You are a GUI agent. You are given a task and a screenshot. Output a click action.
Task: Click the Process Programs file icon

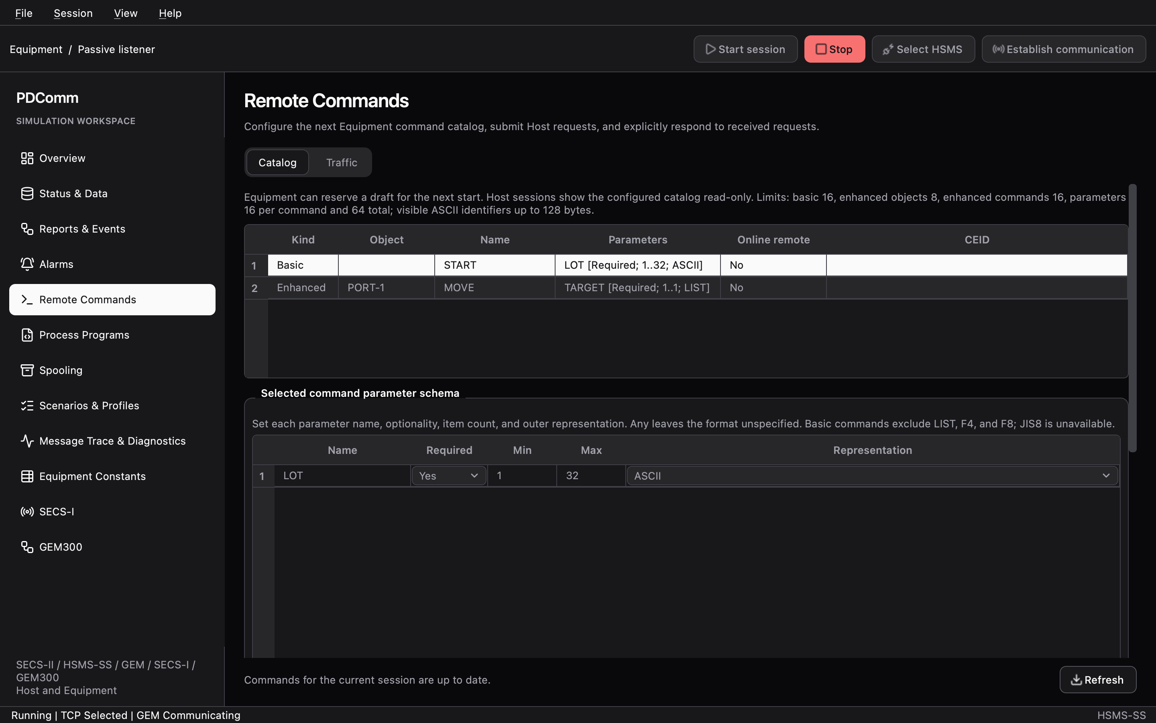click(27, 335)
